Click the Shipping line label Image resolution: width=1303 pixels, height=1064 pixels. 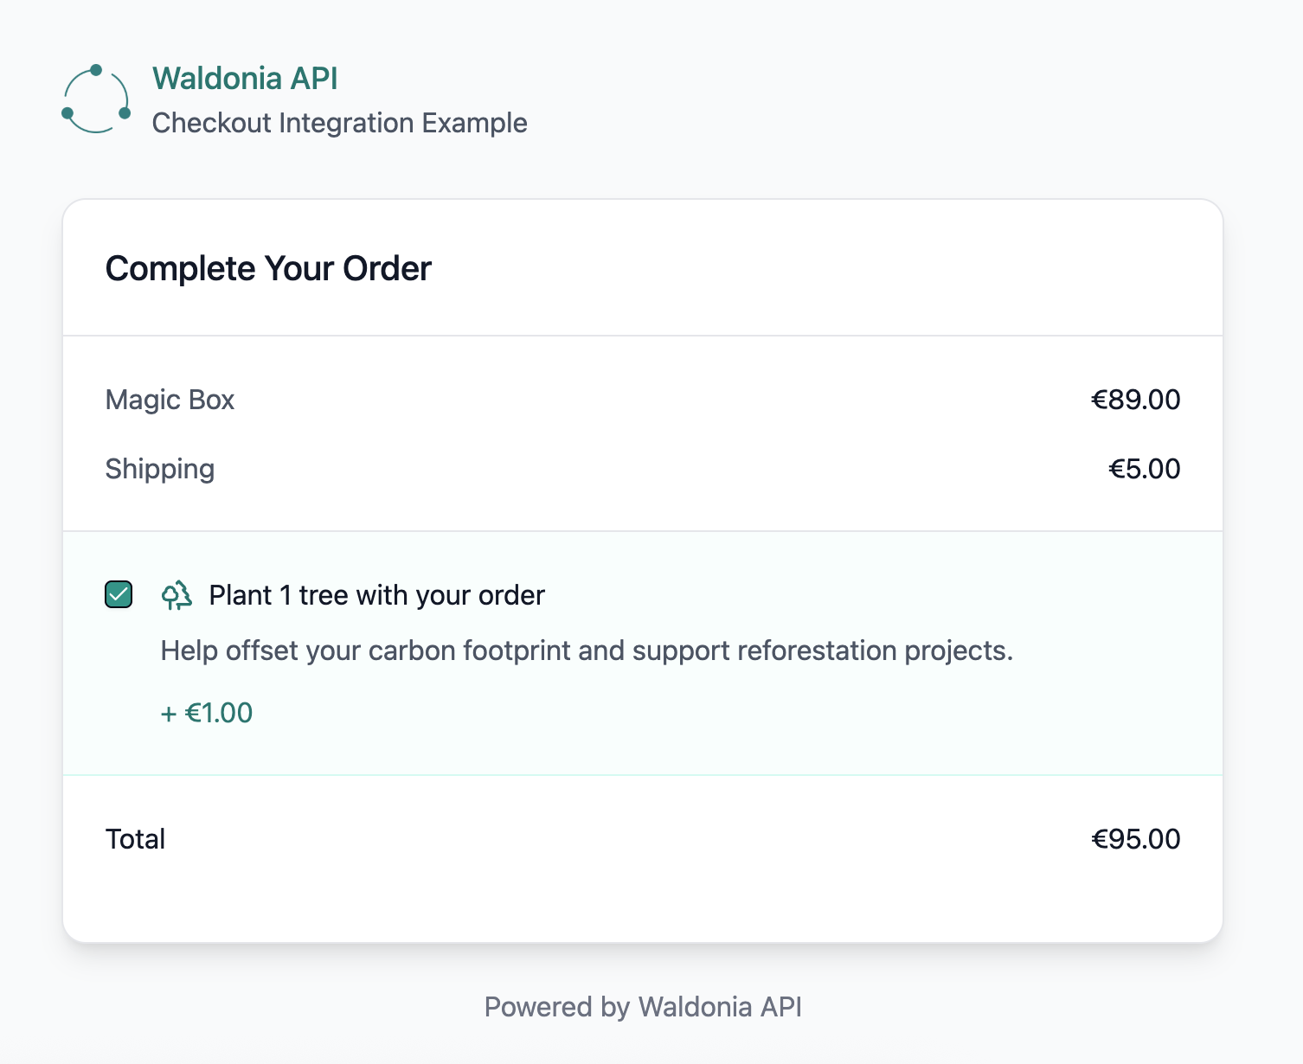[160, 469]
